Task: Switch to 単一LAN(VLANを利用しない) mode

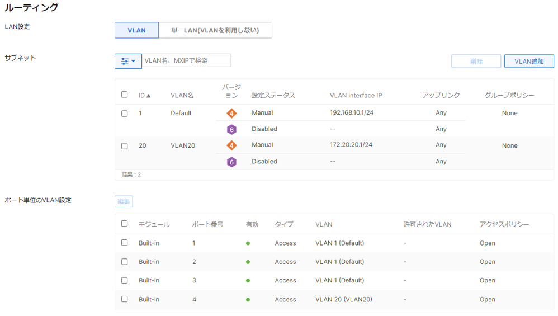Action: 215,30
